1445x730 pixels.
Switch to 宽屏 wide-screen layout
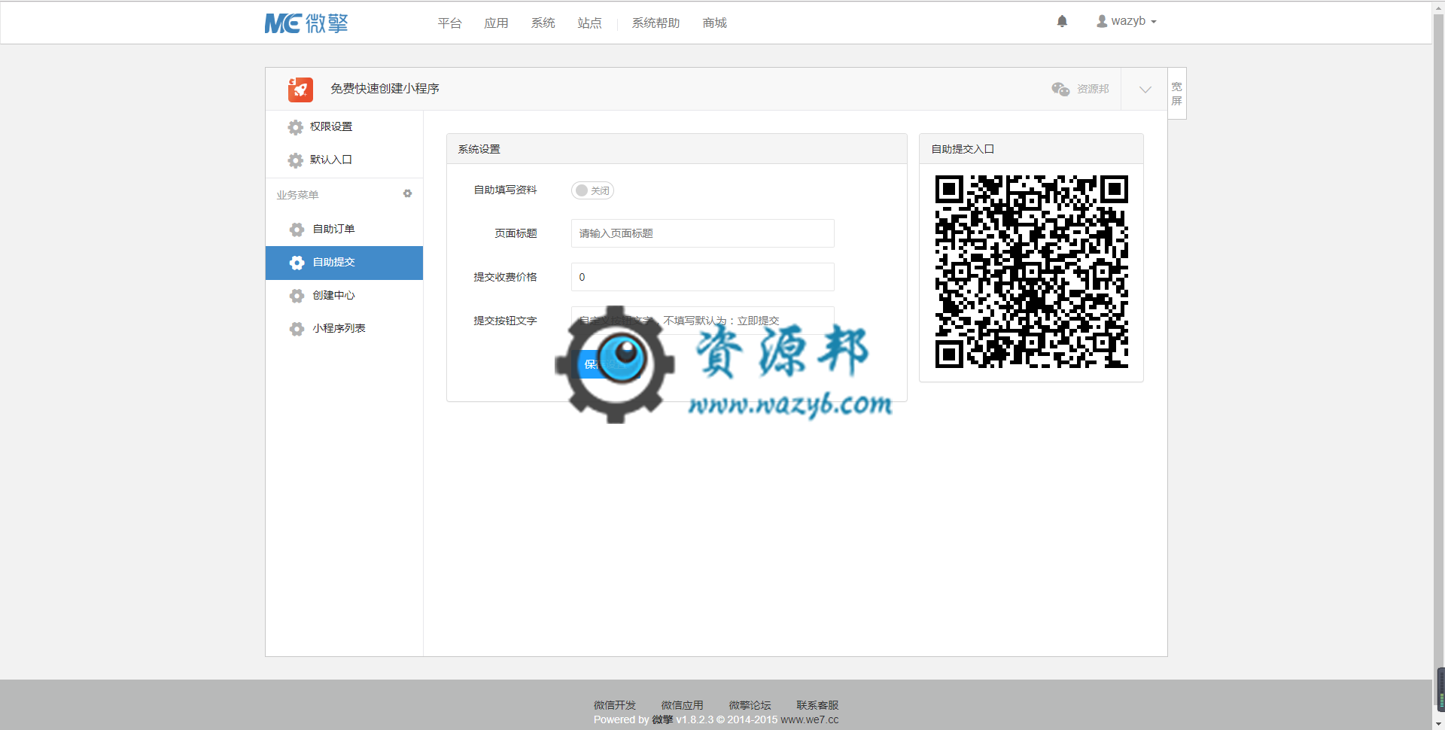coord(1177,93)
